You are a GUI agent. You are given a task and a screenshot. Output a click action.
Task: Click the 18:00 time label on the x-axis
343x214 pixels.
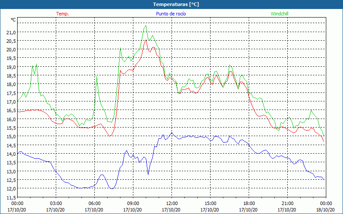point(249,204)
